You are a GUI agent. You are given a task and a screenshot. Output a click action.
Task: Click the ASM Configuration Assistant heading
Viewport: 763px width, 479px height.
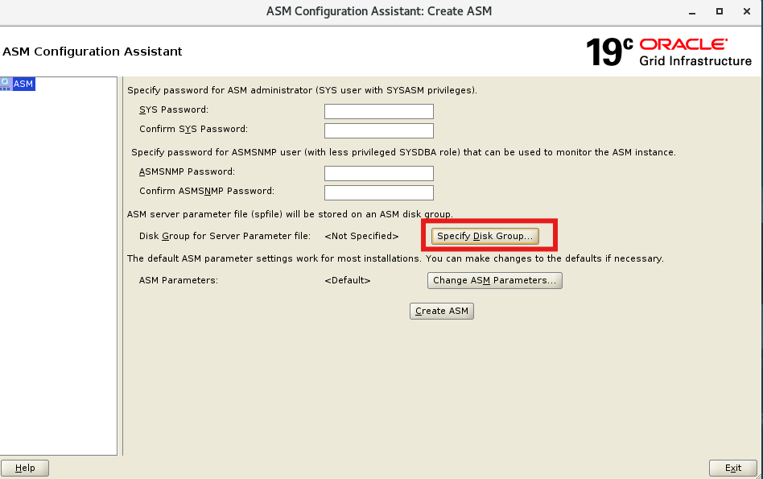(x=93, y=52)
